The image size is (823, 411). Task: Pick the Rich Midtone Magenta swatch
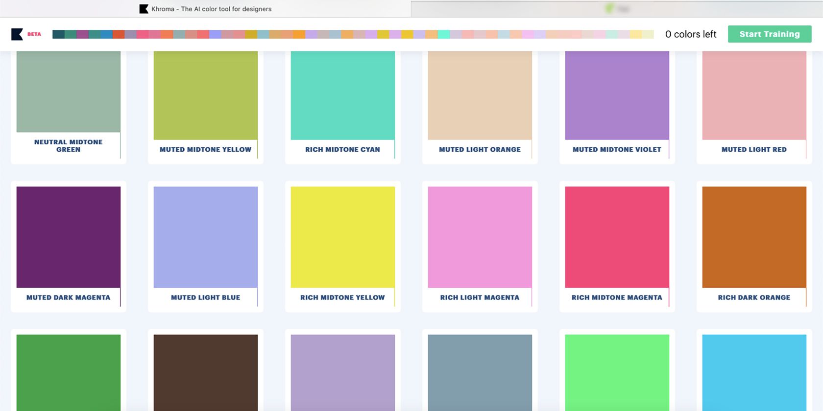coord(617,237)
